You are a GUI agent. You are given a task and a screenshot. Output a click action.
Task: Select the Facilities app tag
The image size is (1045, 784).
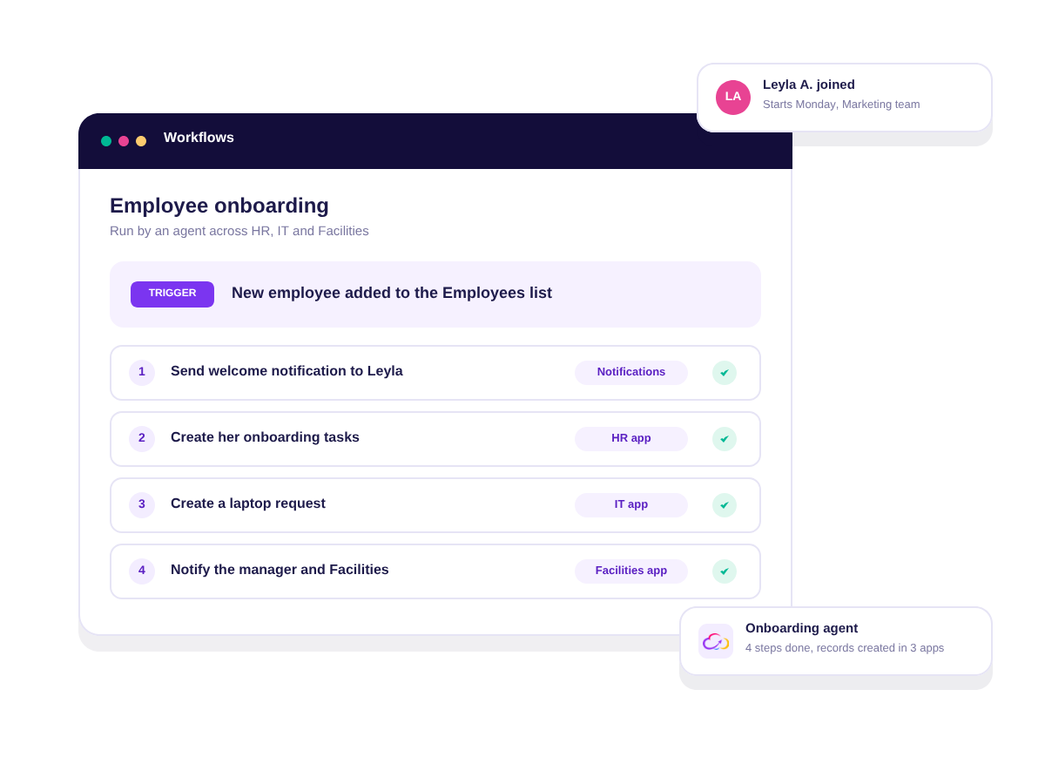631,571
